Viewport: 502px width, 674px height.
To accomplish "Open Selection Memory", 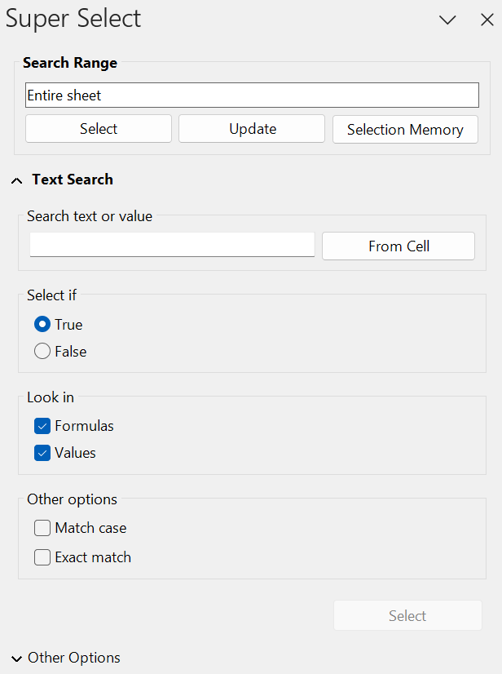I will click(405, 129).
